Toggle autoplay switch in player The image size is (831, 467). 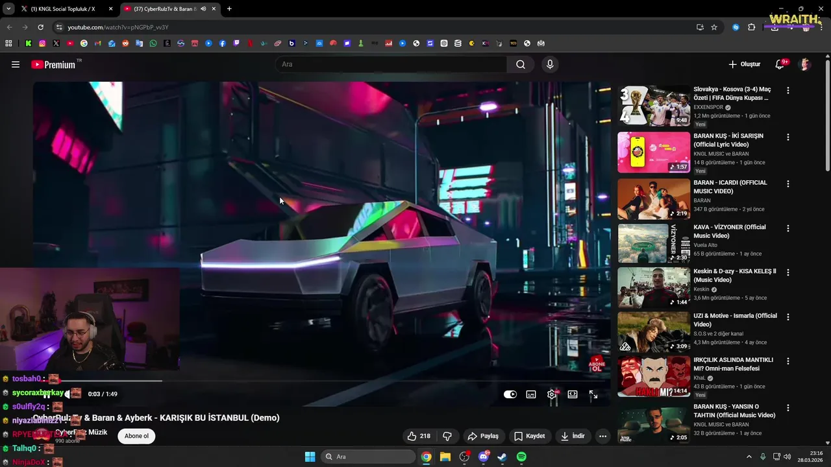pos(510,394)
